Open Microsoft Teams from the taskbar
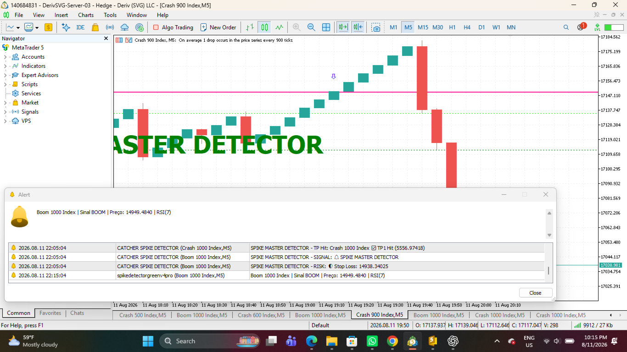This screenshot has height=352, width=627. (291, 341)
